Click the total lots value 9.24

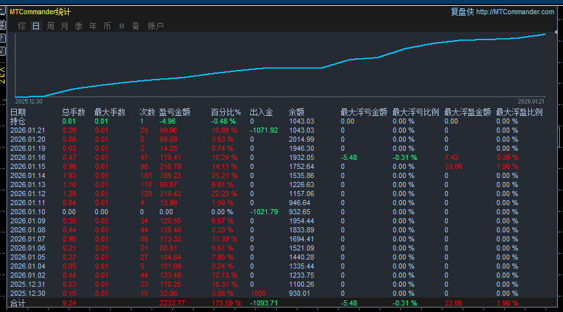coord(69,303)
